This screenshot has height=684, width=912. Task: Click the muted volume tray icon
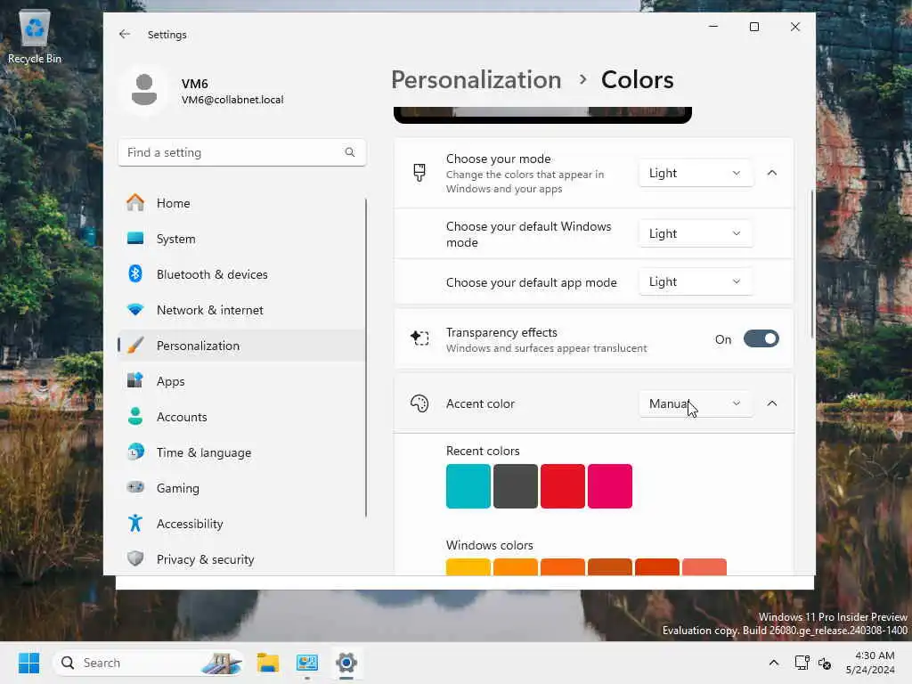point(825,663)
